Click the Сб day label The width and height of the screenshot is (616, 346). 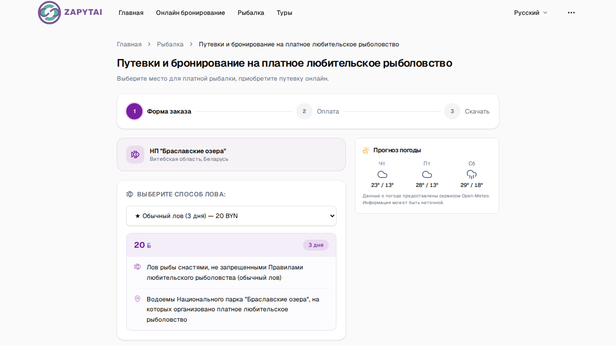[x=472, y=164]
